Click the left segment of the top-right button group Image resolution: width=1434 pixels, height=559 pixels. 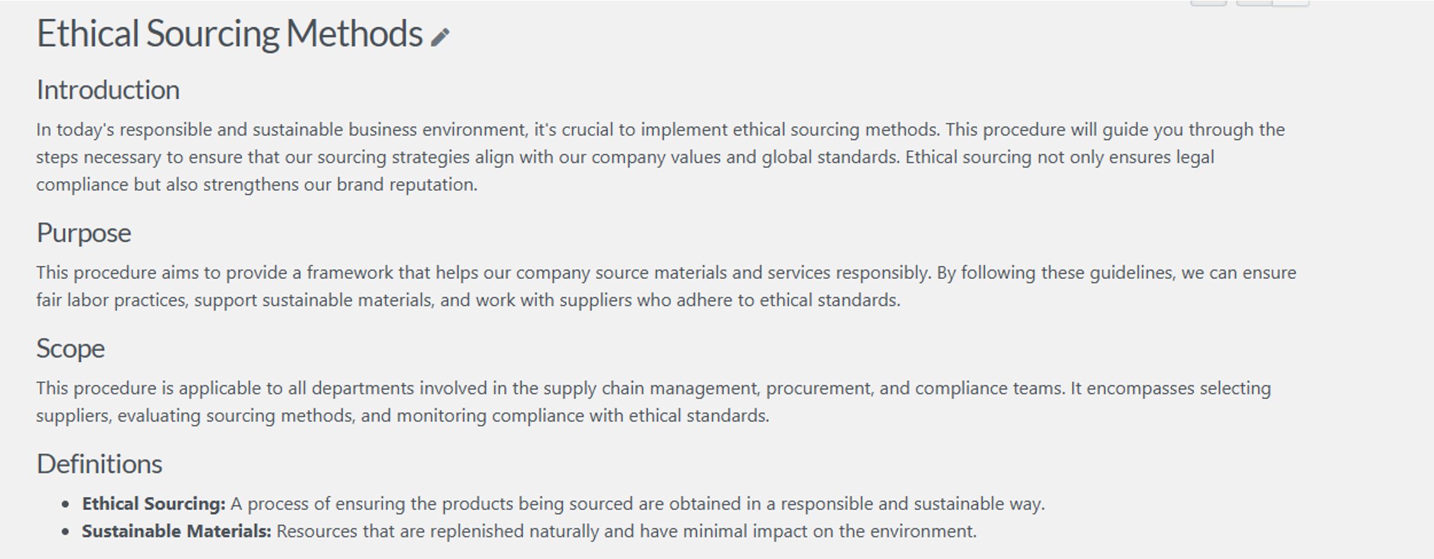[x=1254, y=3]
